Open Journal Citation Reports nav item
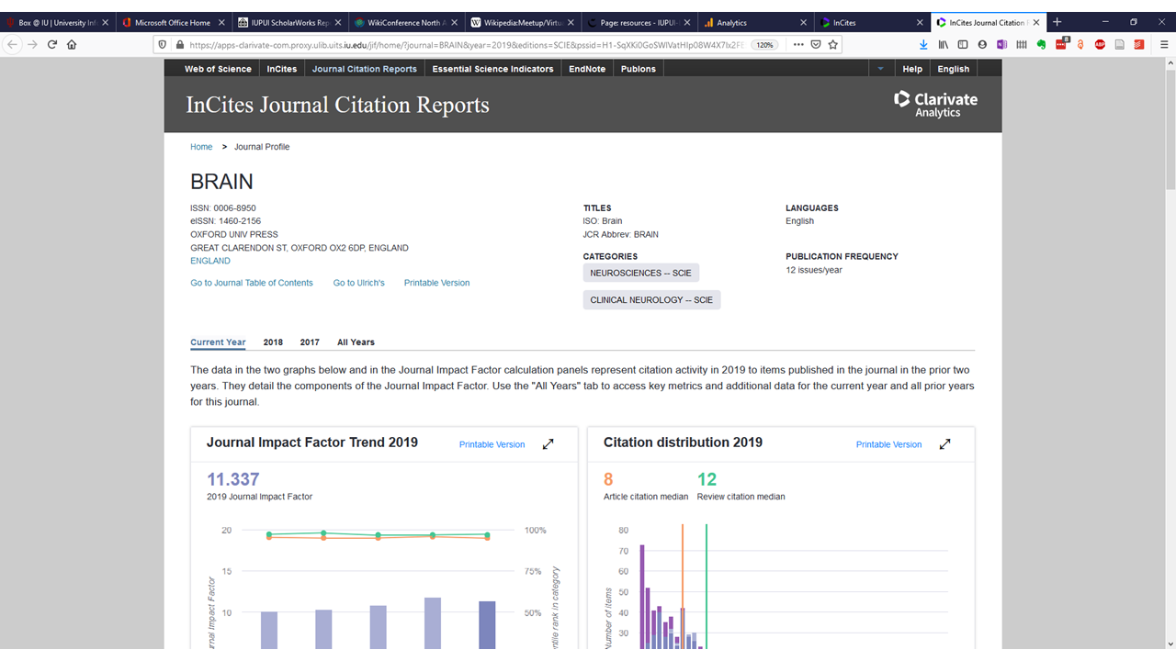The image size is (1176, 661). click(364, 69)
